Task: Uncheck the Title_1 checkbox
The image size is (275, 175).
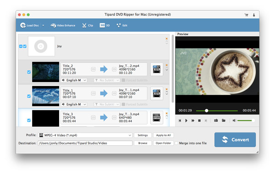Action: pos(29,96)
